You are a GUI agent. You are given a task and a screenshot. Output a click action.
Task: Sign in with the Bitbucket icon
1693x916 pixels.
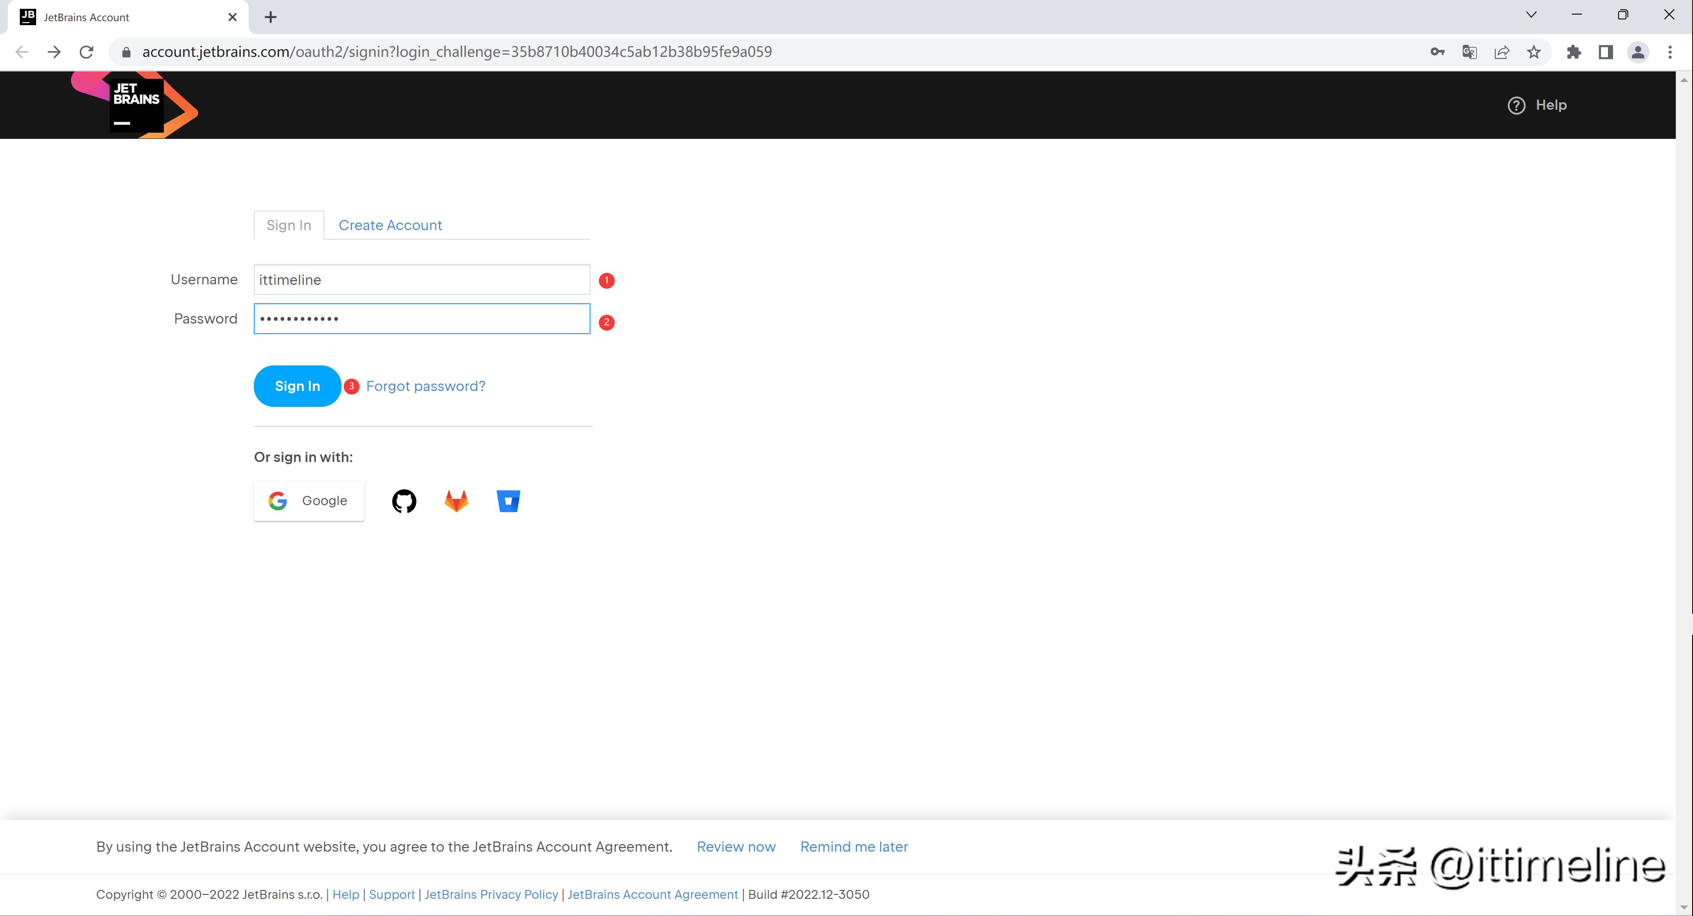point(508,501)
